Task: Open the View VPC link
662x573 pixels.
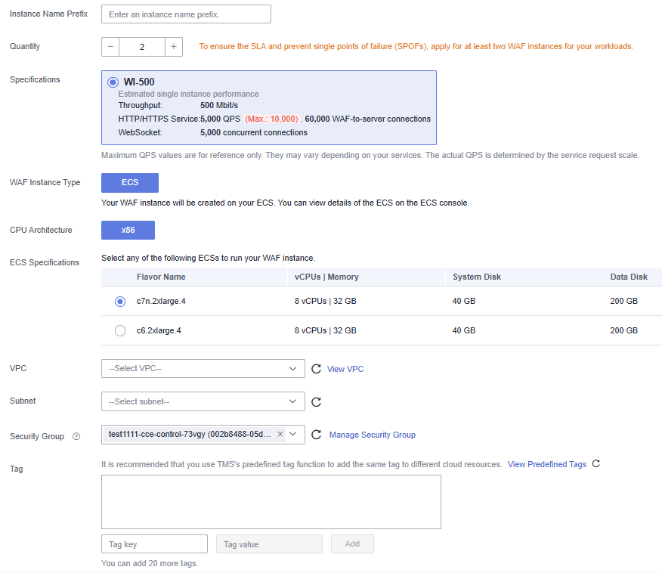Action: click(345, 369)
